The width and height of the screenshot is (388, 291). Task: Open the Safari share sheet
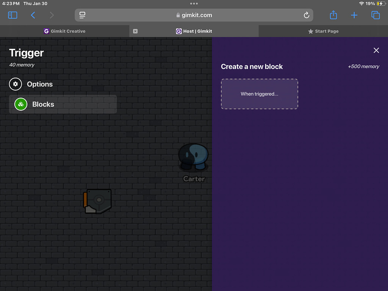(333, 15)
